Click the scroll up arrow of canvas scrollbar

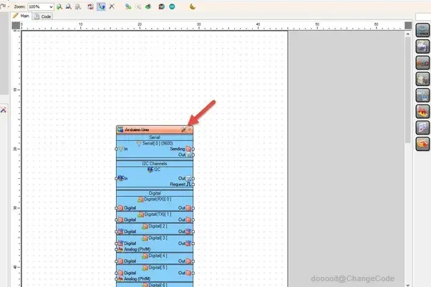point(408,34)
